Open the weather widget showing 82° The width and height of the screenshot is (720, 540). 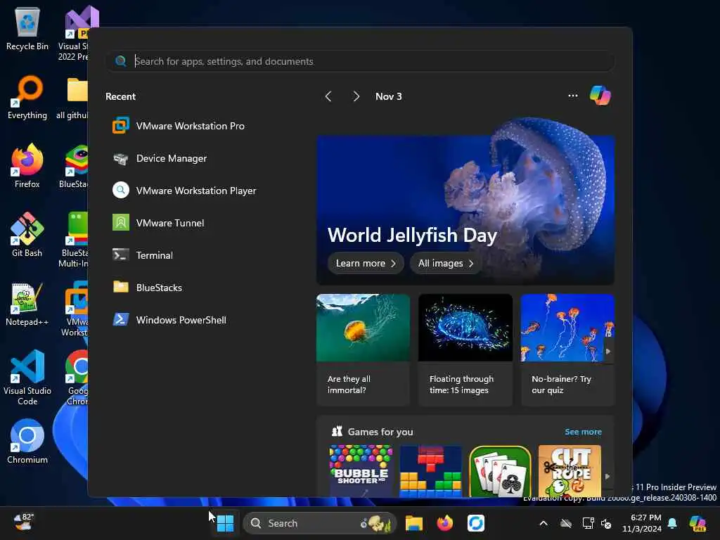pos(23,522)
